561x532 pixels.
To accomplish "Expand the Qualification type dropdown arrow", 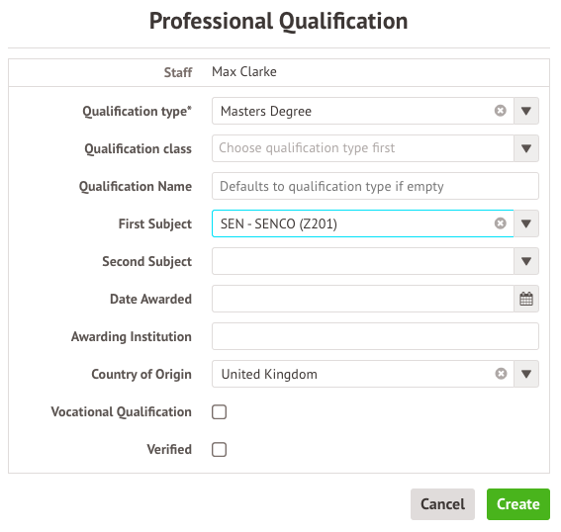I will pos(526,111).
